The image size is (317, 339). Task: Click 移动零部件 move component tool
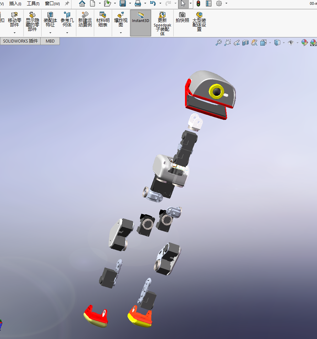tap(14, 20)
